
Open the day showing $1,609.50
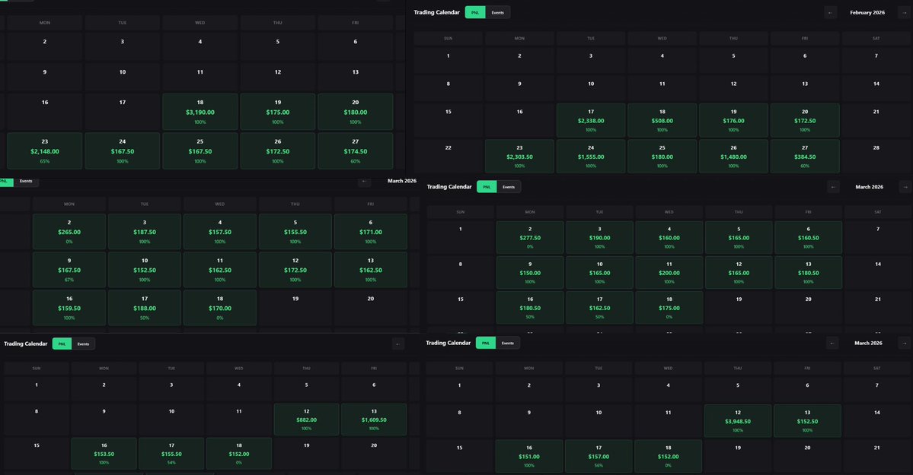click(x=374, y=420)
